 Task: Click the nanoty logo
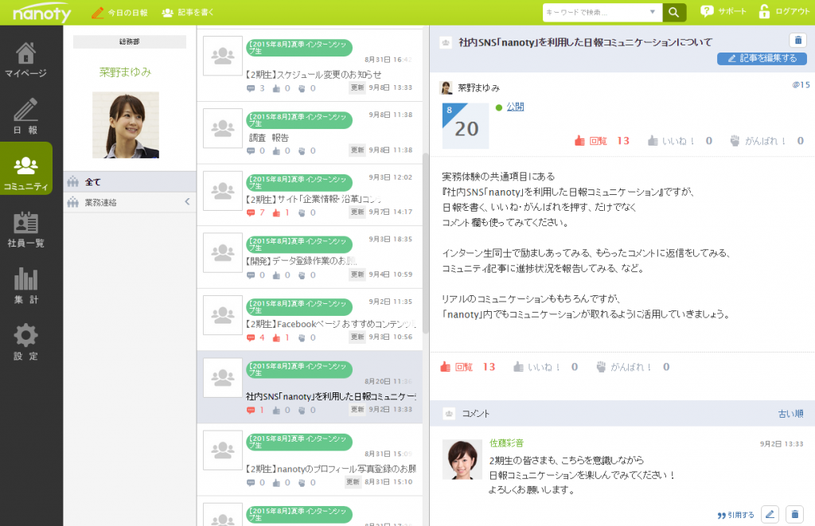click(41, 13)
